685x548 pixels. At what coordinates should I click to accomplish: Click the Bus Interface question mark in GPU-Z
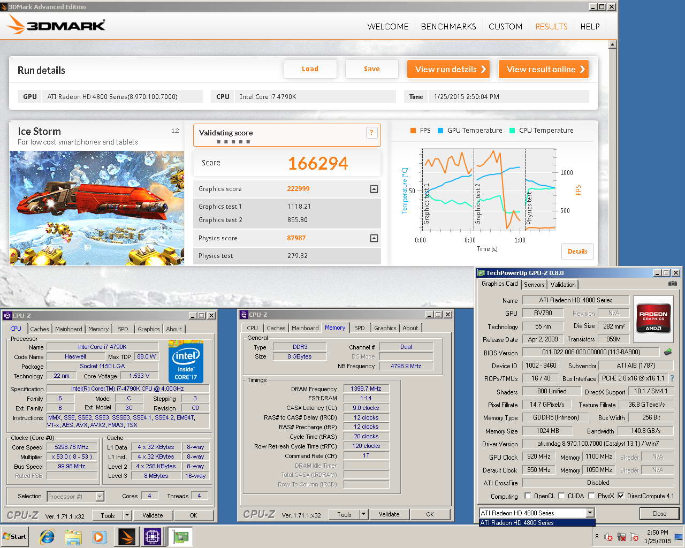672,378
